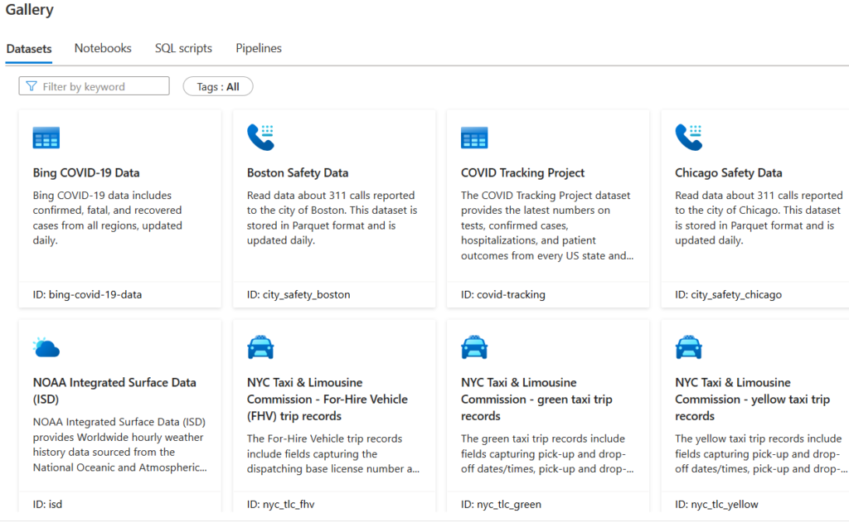
Task: Select the For-Hire Vehicle (FHV) trip records title
Action: 327,400
